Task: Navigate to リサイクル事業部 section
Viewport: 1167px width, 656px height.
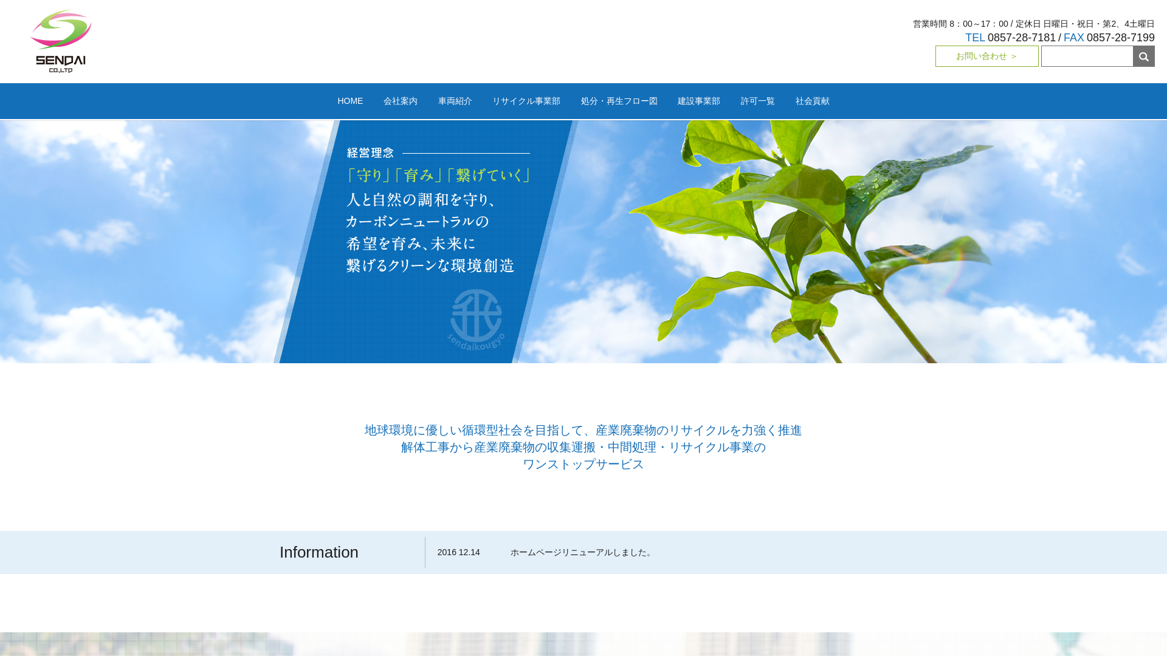Action: [526, 101]
